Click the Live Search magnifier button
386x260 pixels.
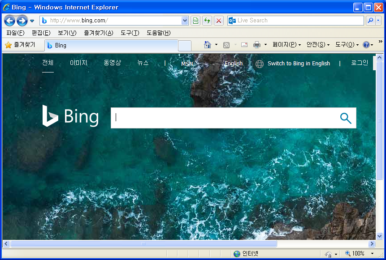point(370,21)
